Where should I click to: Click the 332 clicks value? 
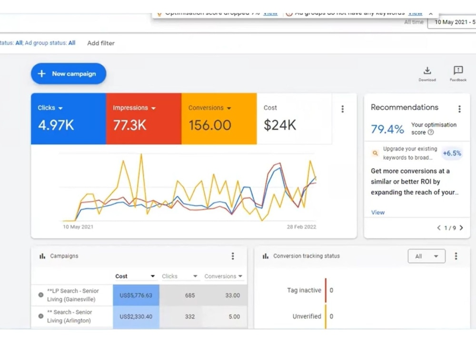click(x=190, y=317)
